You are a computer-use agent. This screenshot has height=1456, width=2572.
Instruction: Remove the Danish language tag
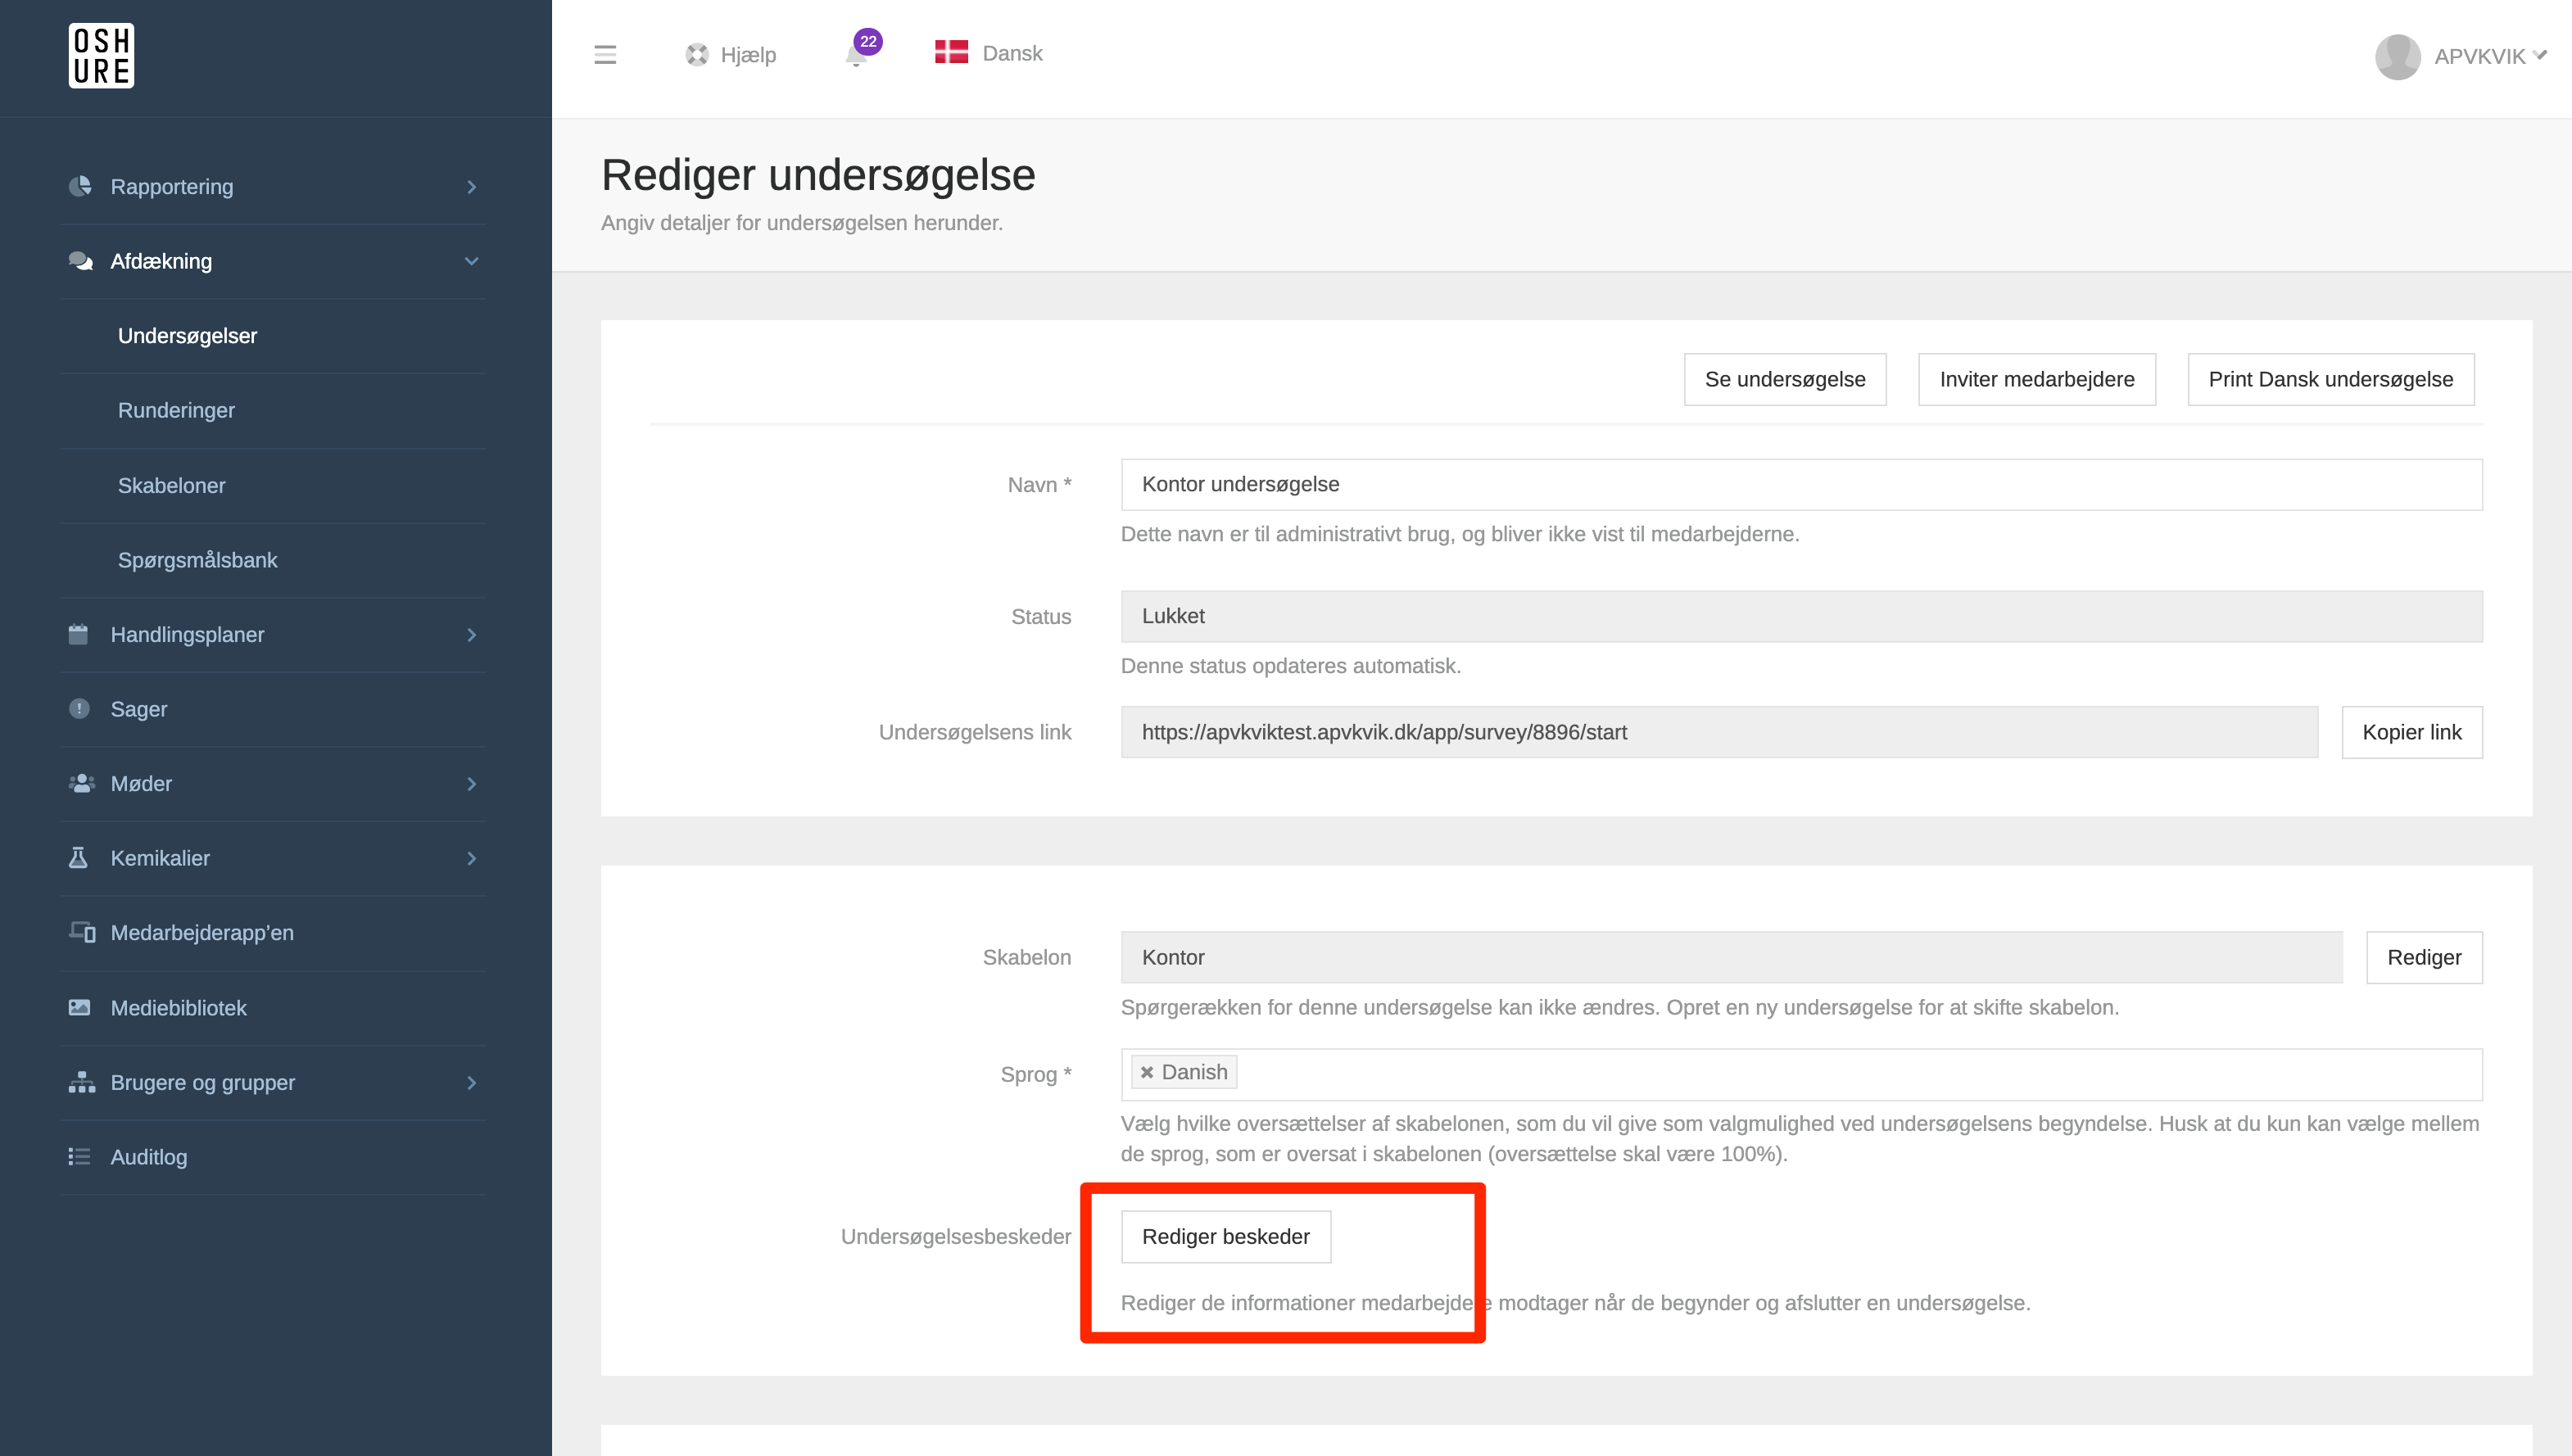(1147, 1072)
